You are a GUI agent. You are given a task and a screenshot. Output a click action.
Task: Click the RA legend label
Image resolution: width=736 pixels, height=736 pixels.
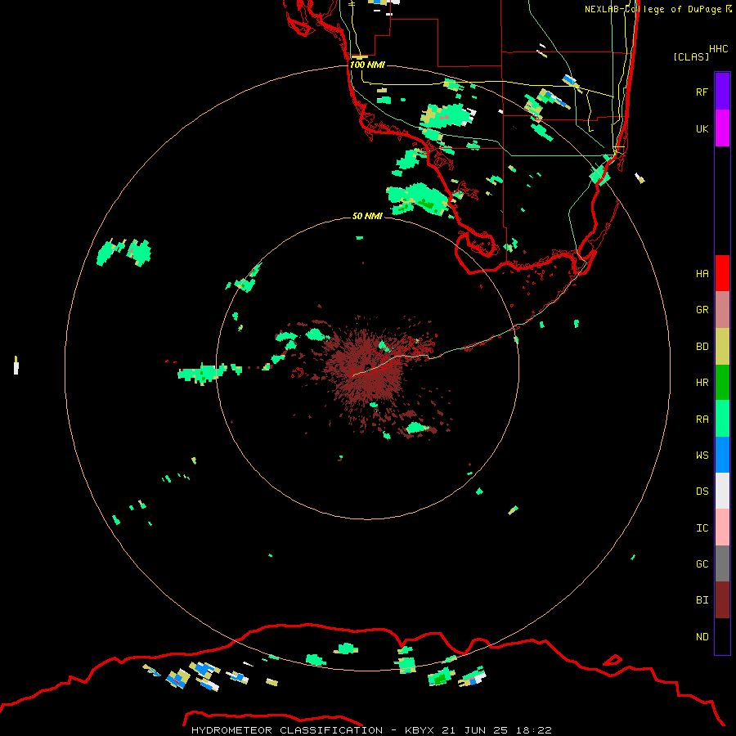tap(702, 419)
